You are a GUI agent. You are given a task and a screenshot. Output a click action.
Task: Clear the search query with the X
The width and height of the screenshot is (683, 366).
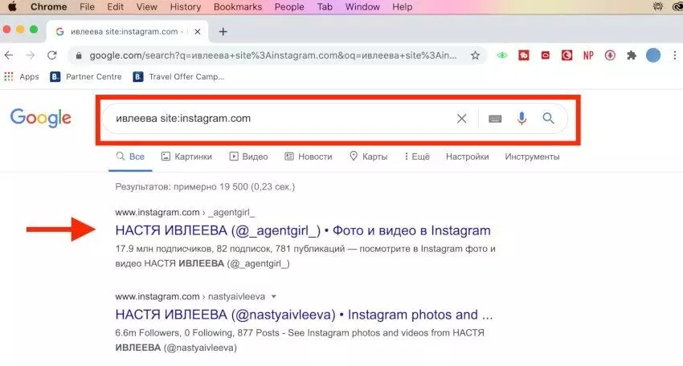tap(462, 118)
